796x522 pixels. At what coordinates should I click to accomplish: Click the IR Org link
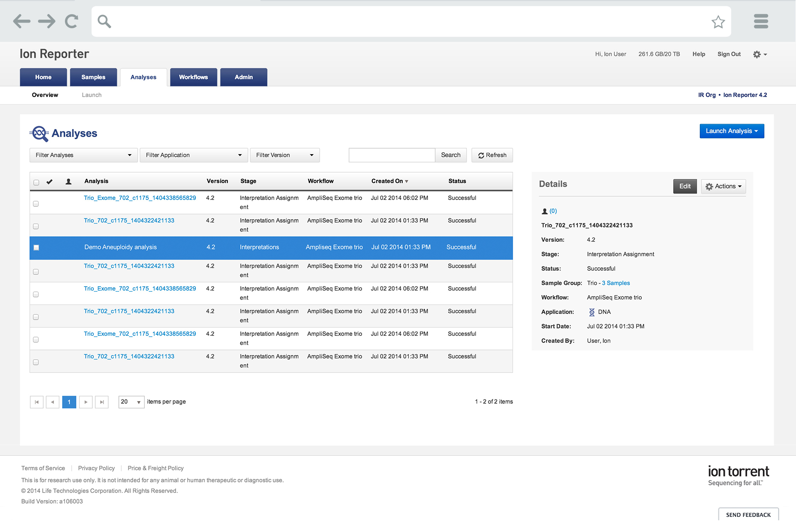point(707,95)
